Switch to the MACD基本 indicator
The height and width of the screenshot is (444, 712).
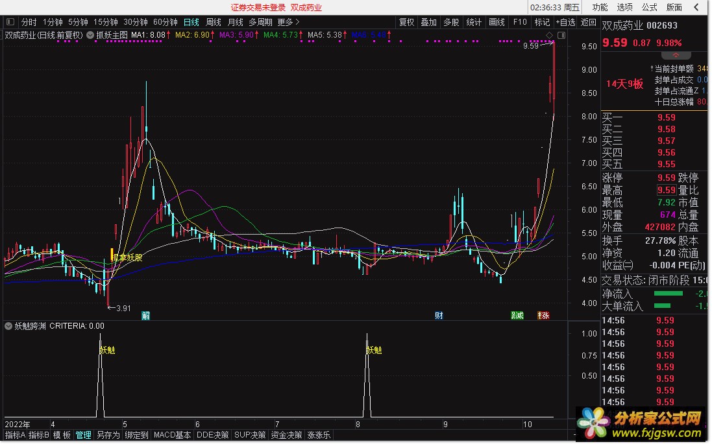[x=172, y=435]
